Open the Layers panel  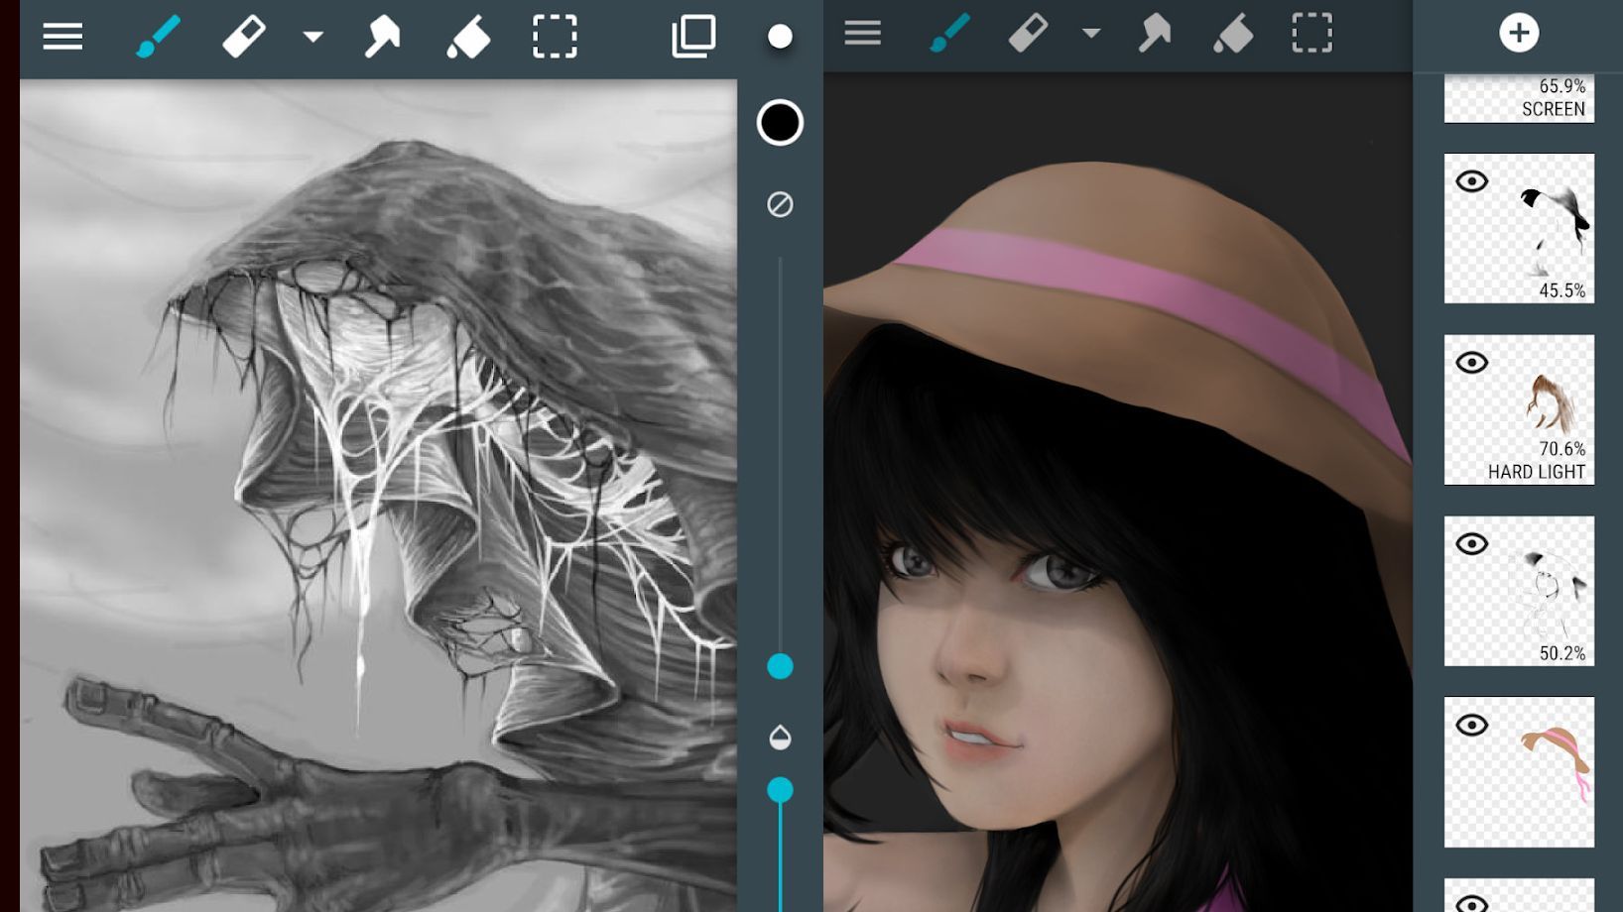coord(694,36)
